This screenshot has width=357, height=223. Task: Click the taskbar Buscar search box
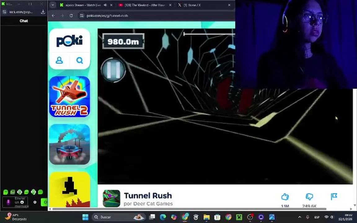coord(118,217)
